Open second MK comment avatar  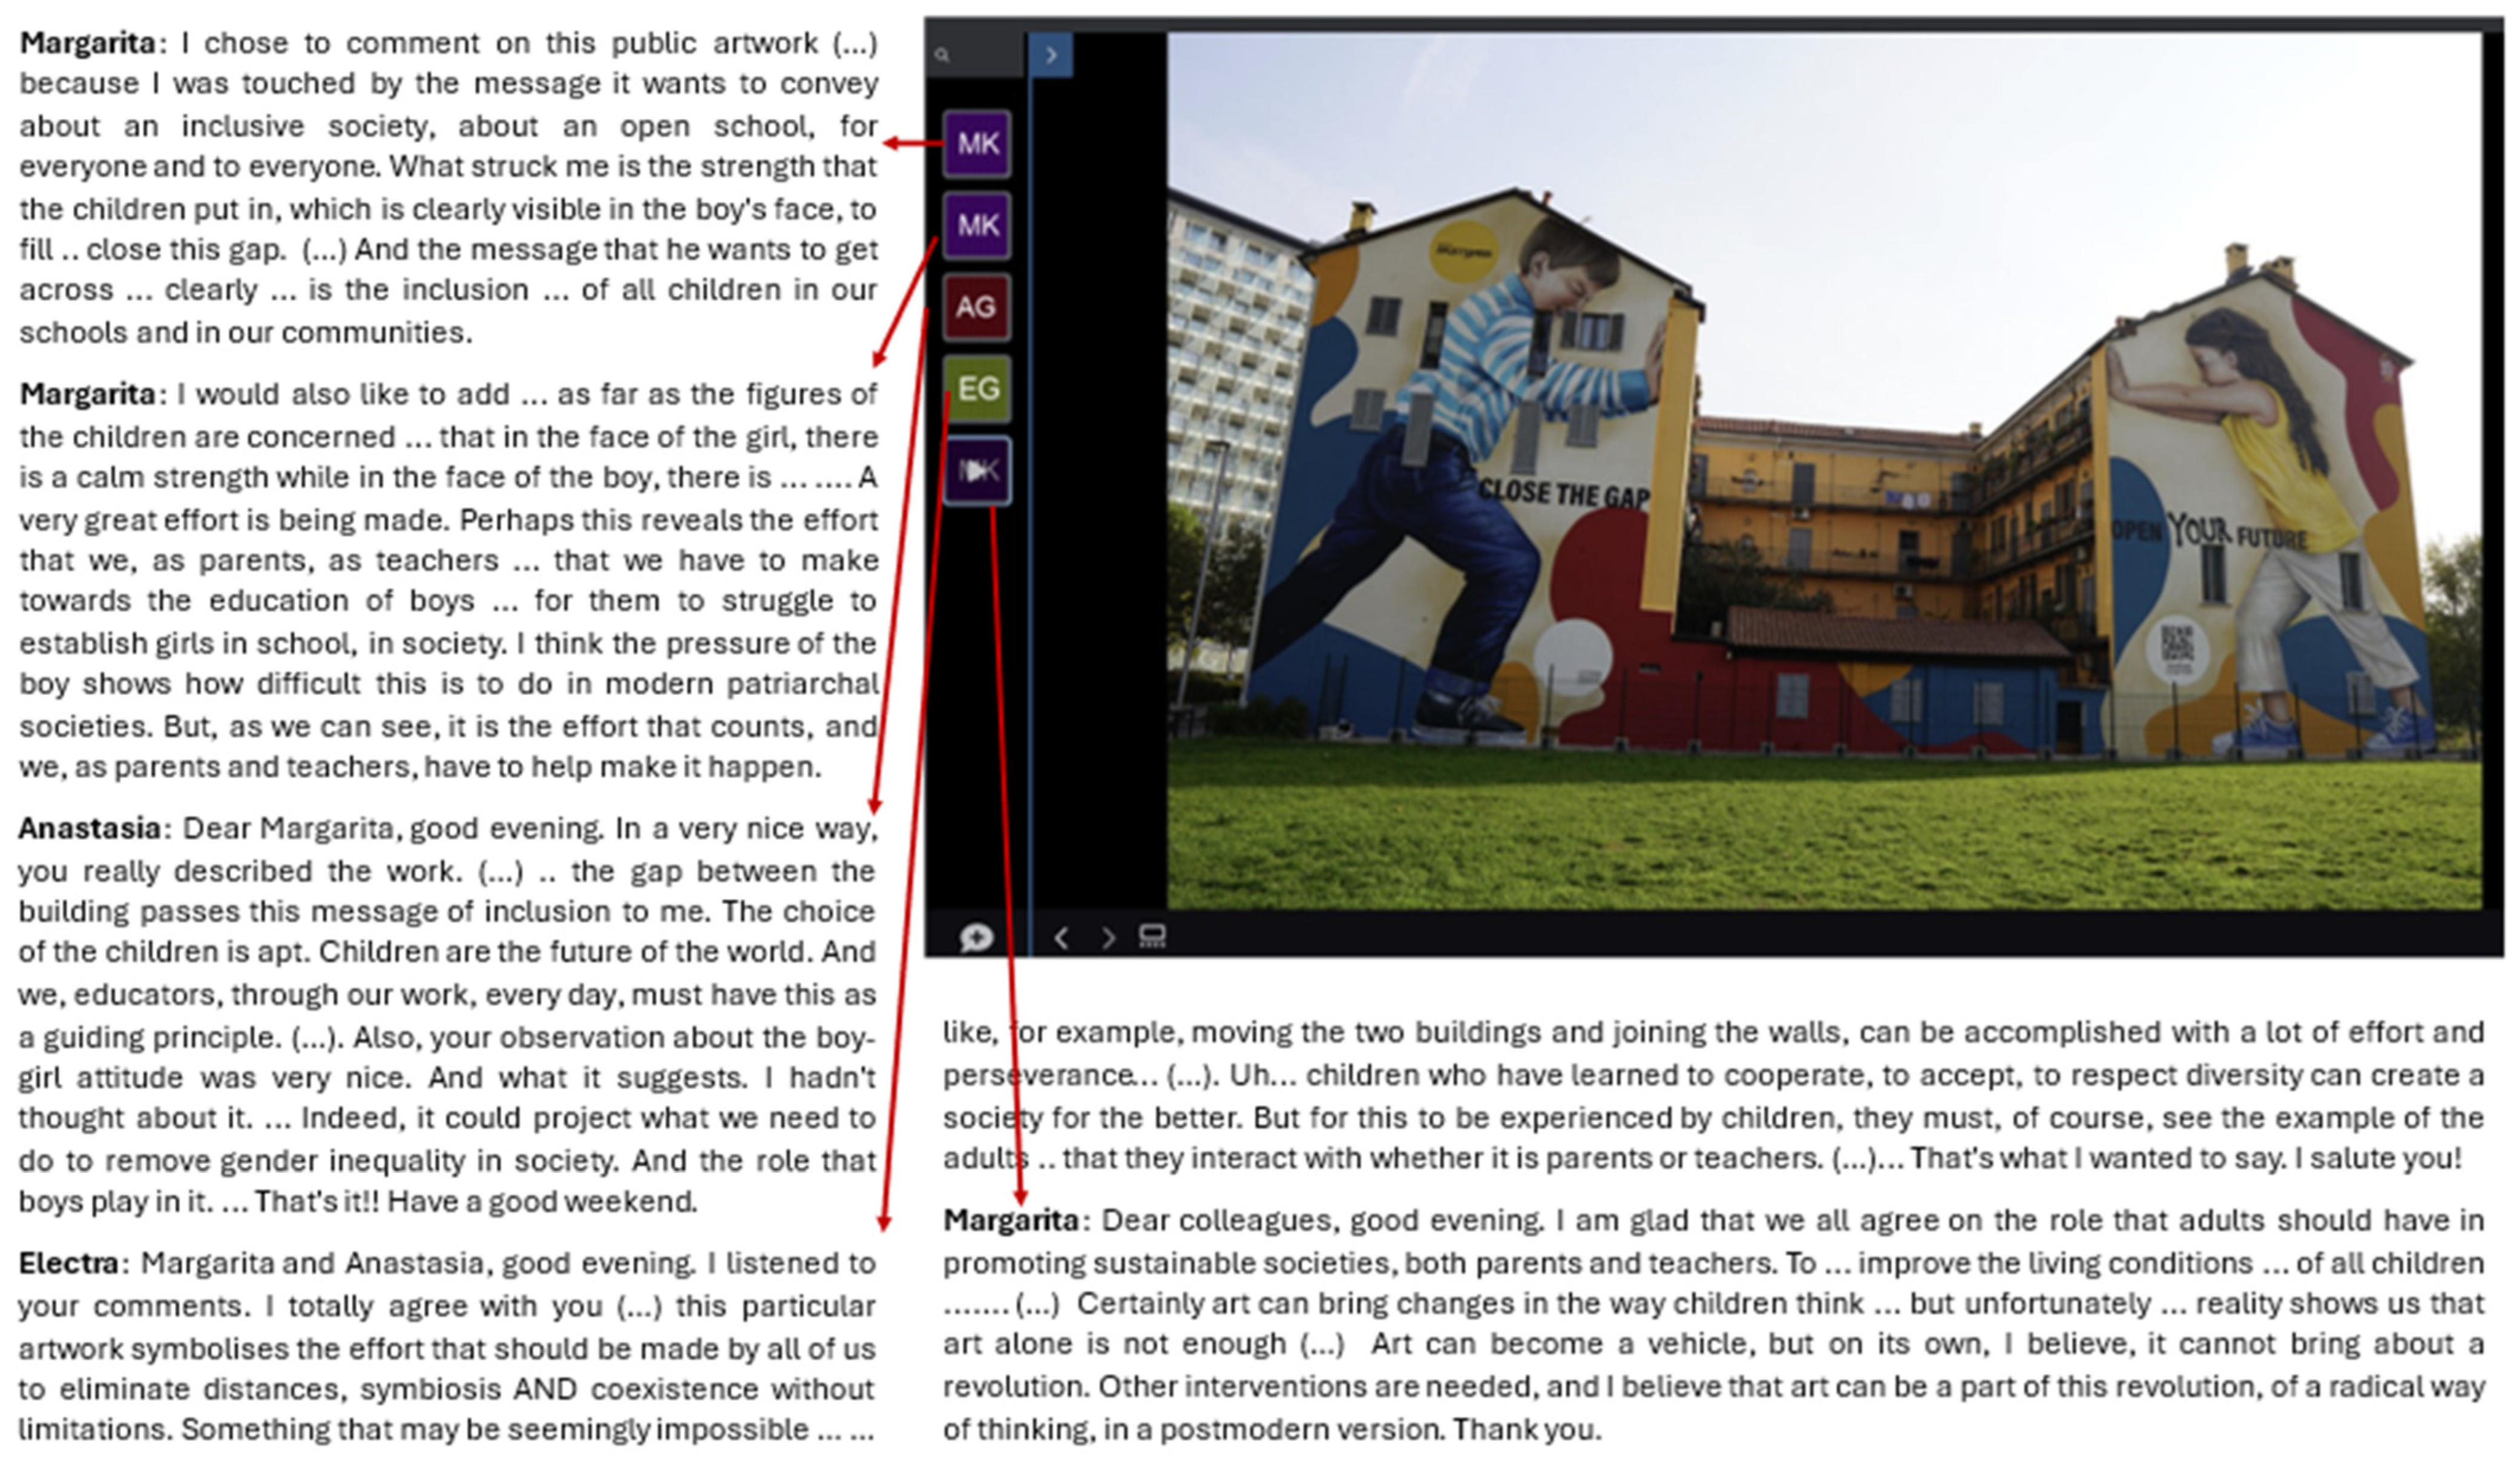click(x=977, y=225)
